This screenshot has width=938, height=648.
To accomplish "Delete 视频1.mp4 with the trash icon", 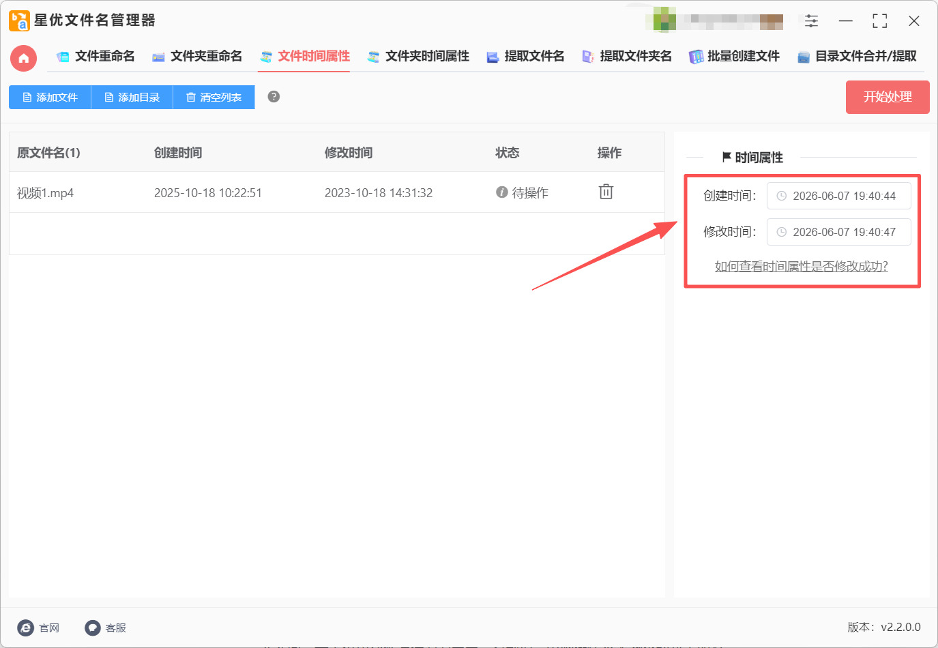I will point(606,192).
